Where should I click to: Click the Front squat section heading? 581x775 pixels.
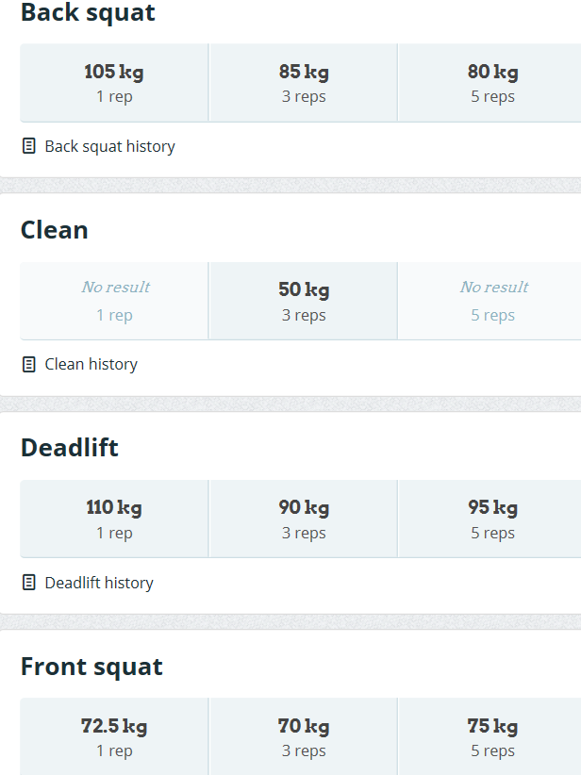(91, 667)
